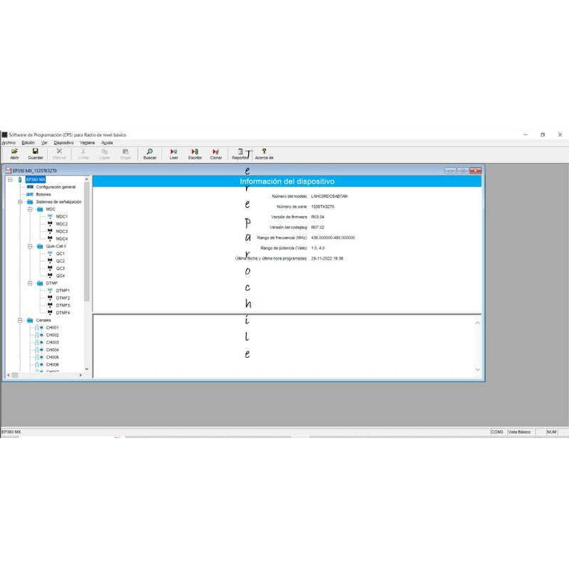Open the Buscar search tool
569x569 pixels.
(x=149, y=152)
